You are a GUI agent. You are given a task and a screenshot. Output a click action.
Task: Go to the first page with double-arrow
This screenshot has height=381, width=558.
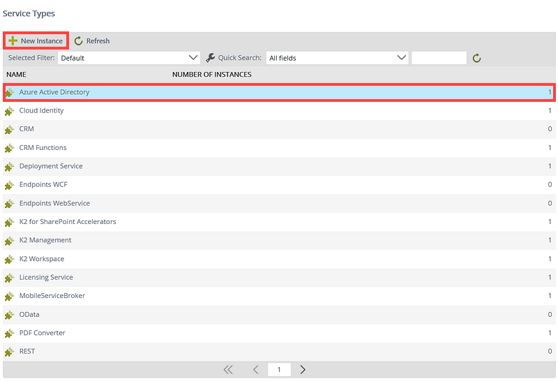[228, 370]
